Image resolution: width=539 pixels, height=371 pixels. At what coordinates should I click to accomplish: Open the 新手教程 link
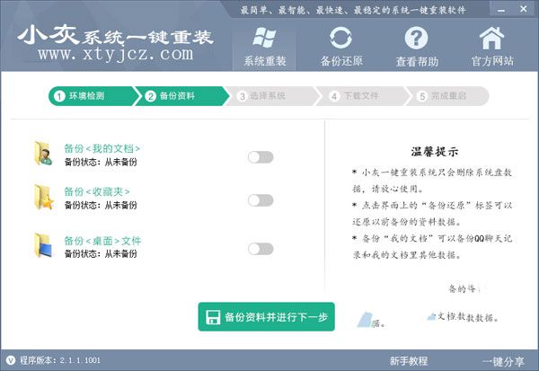(409, 361)
